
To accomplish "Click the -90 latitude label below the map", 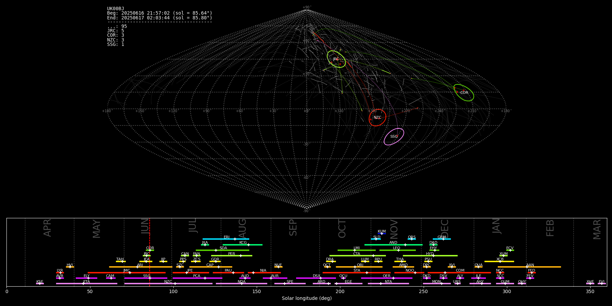I will click(306, 211).
